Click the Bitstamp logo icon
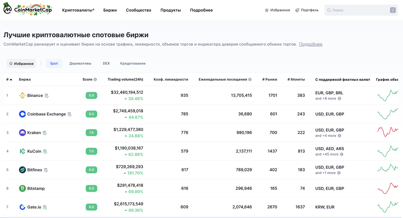Screen dimensions: 403x218 [x=23, y=188]
